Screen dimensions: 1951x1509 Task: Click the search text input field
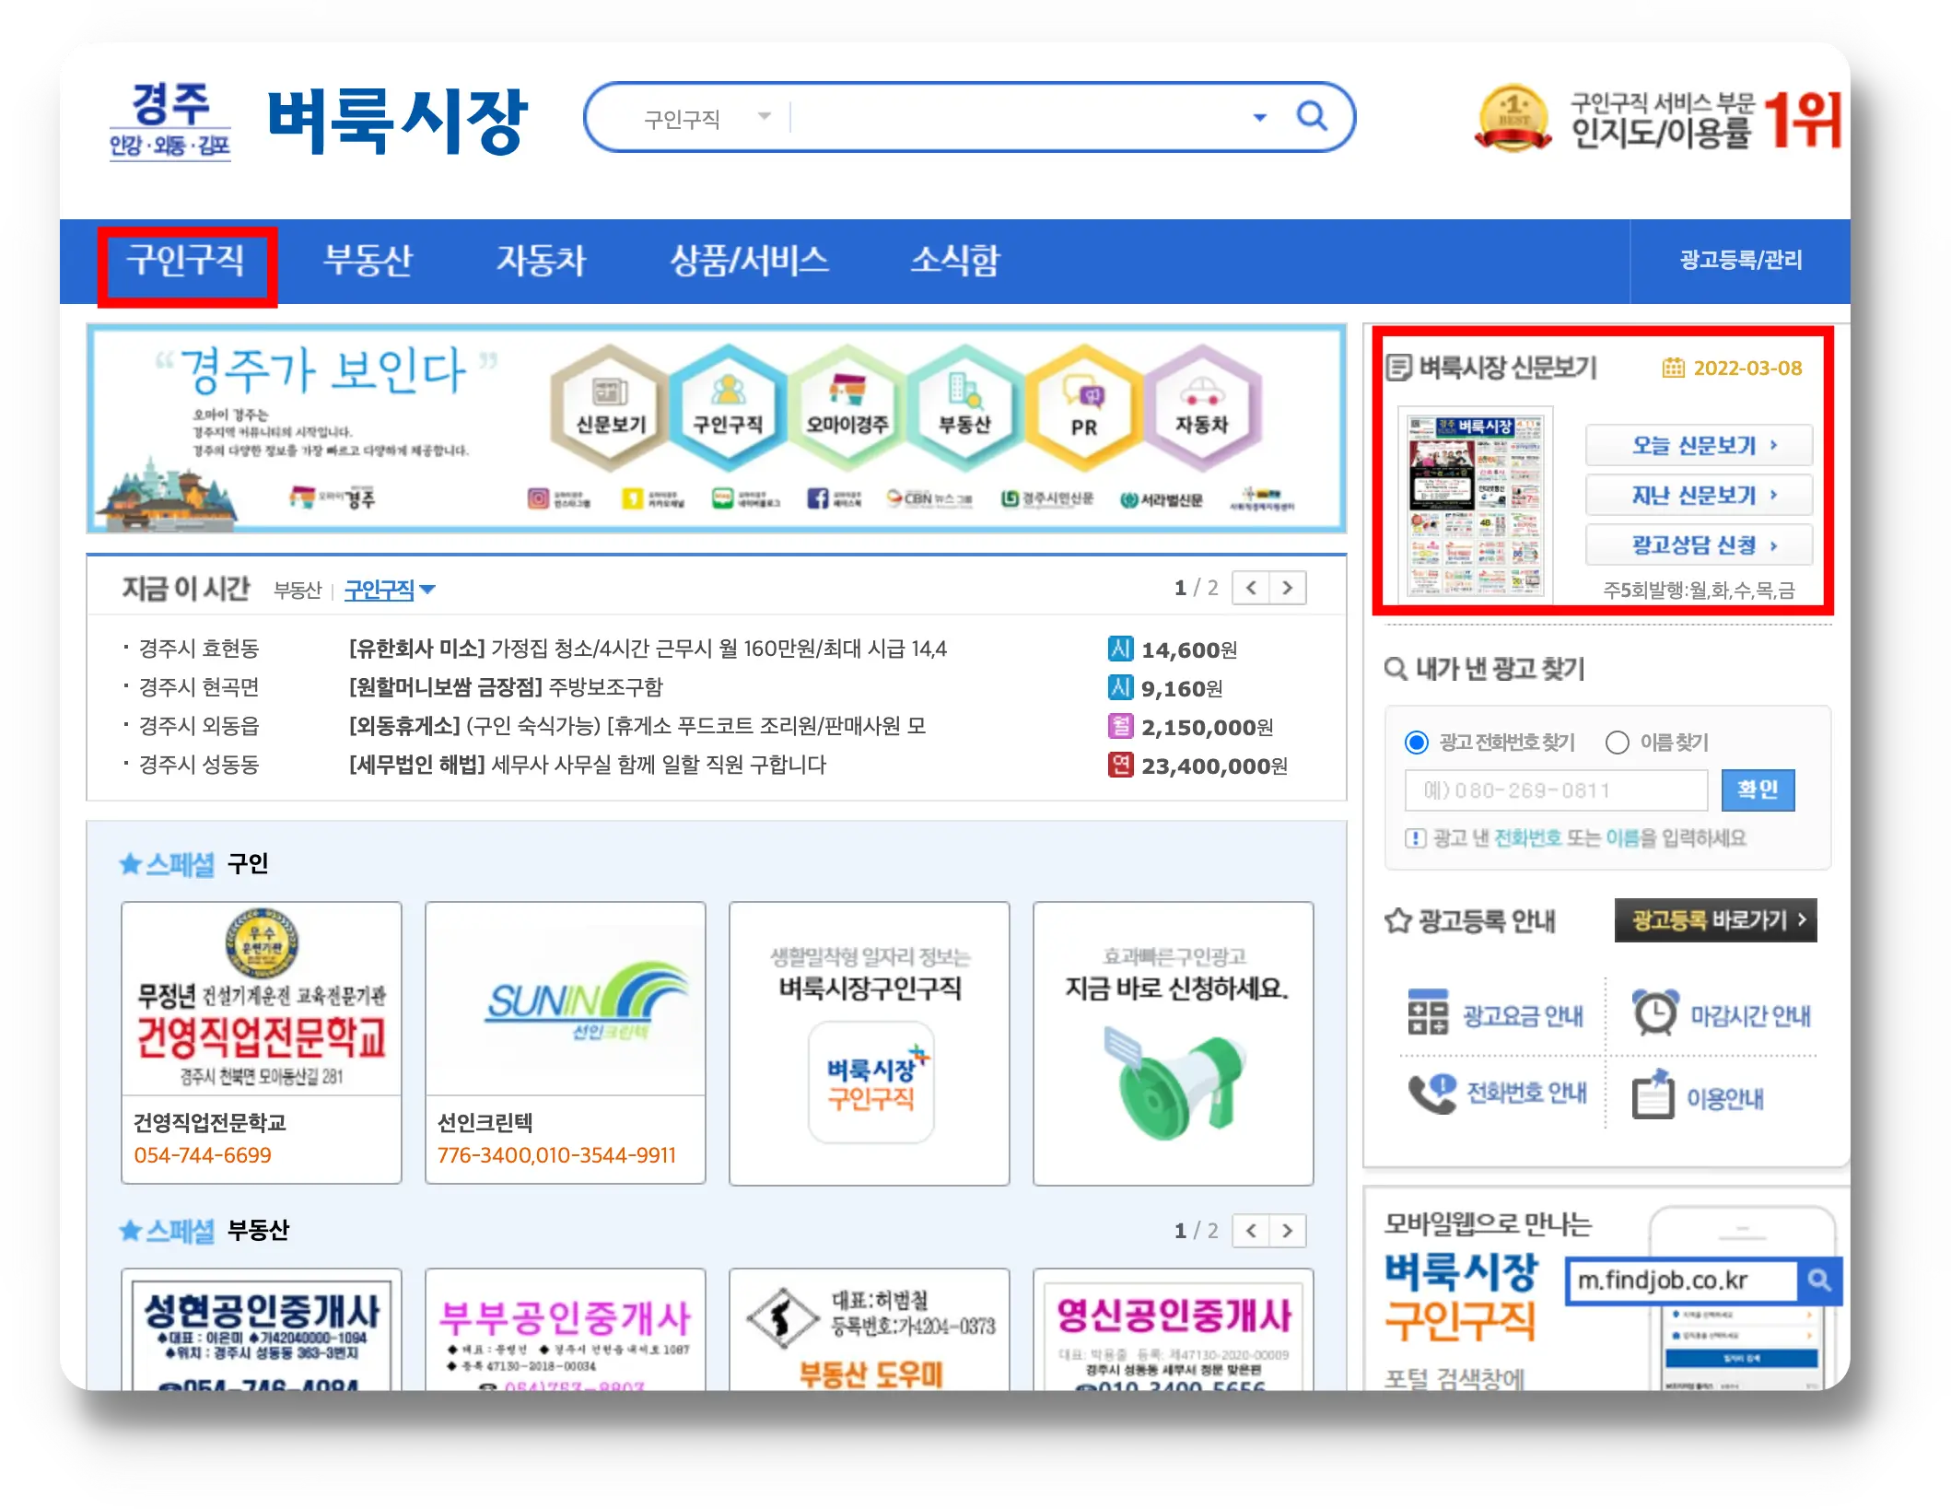[x=1016, y=118]
